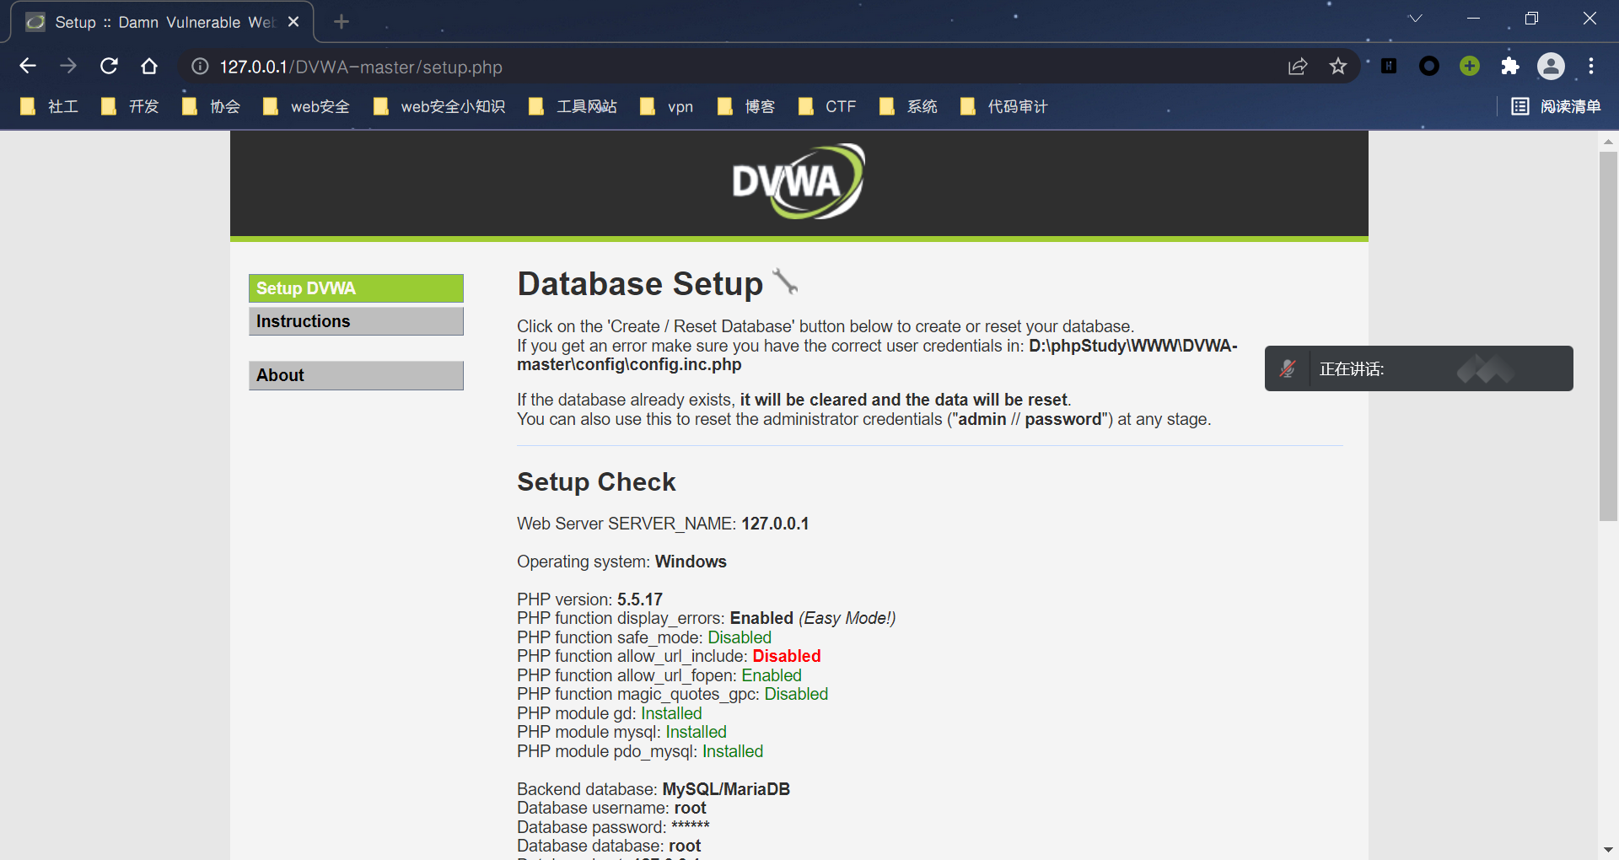Click the 正在讲话 speaking overlay label

click(x=1352, y=369)
